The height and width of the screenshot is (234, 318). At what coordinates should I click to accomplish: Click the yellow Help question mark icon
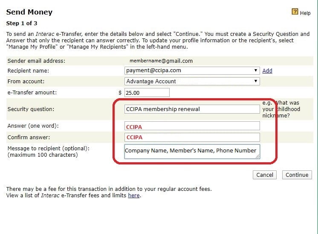(295, 12)
